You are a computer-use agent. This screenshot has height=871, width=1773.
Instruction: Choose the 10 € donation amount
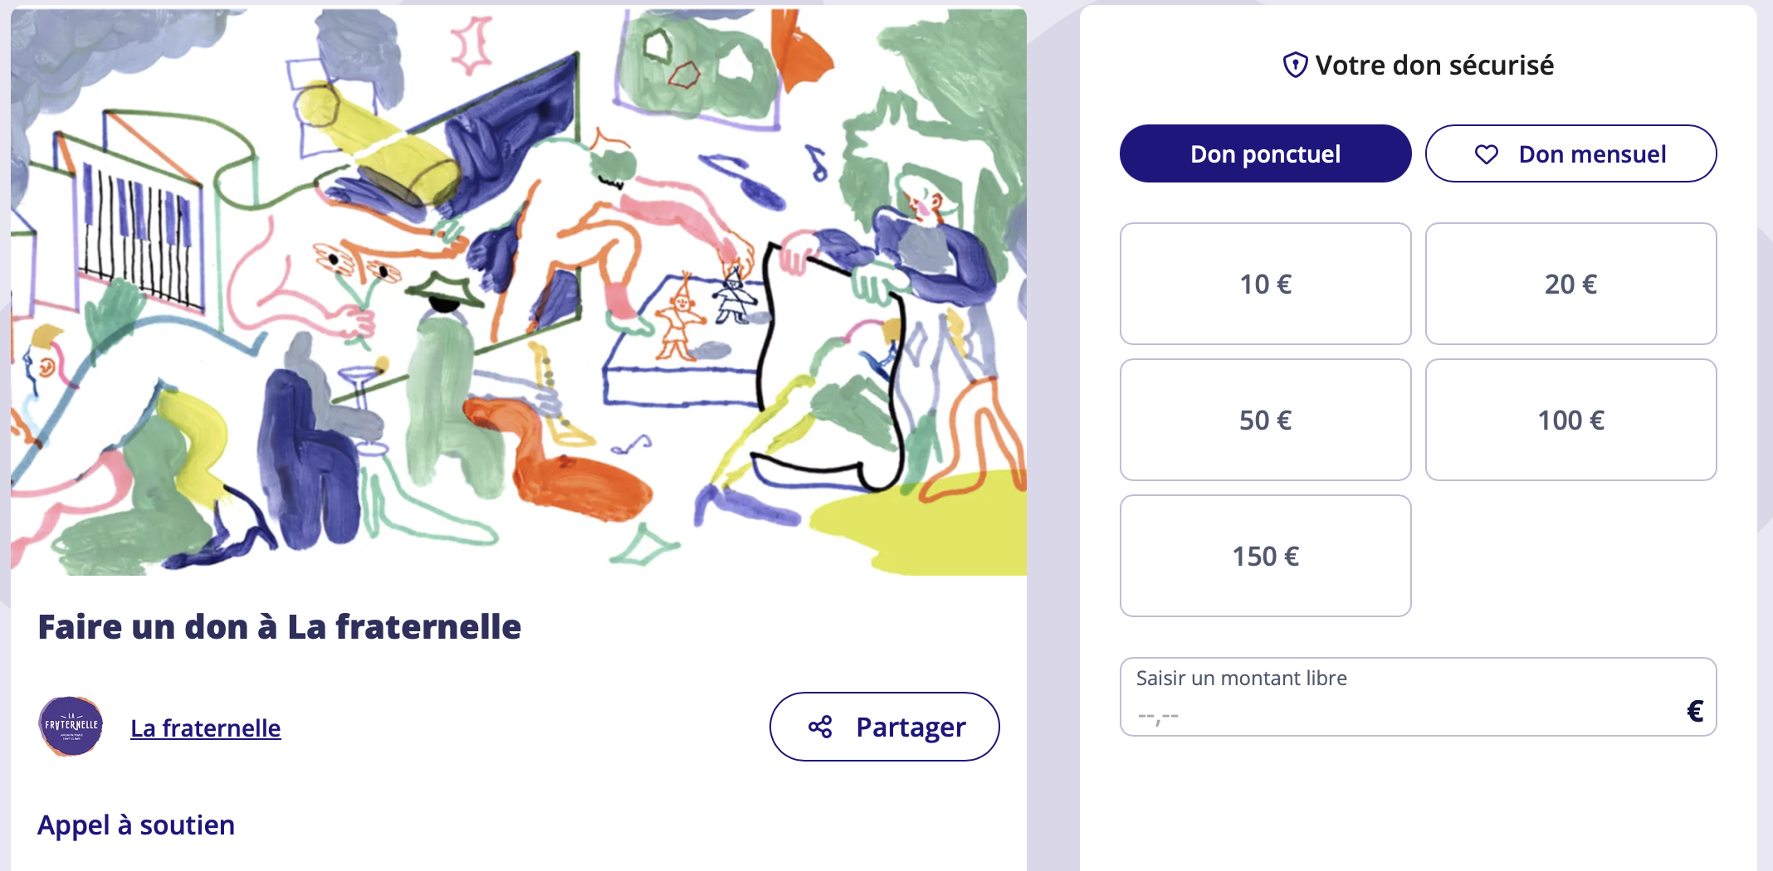[x=1265, y=284]
